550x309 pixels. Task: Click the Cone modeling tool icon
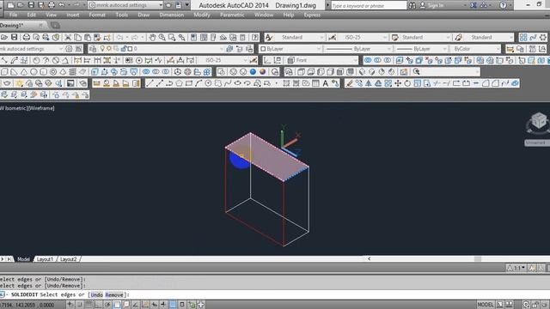point(24,72)
